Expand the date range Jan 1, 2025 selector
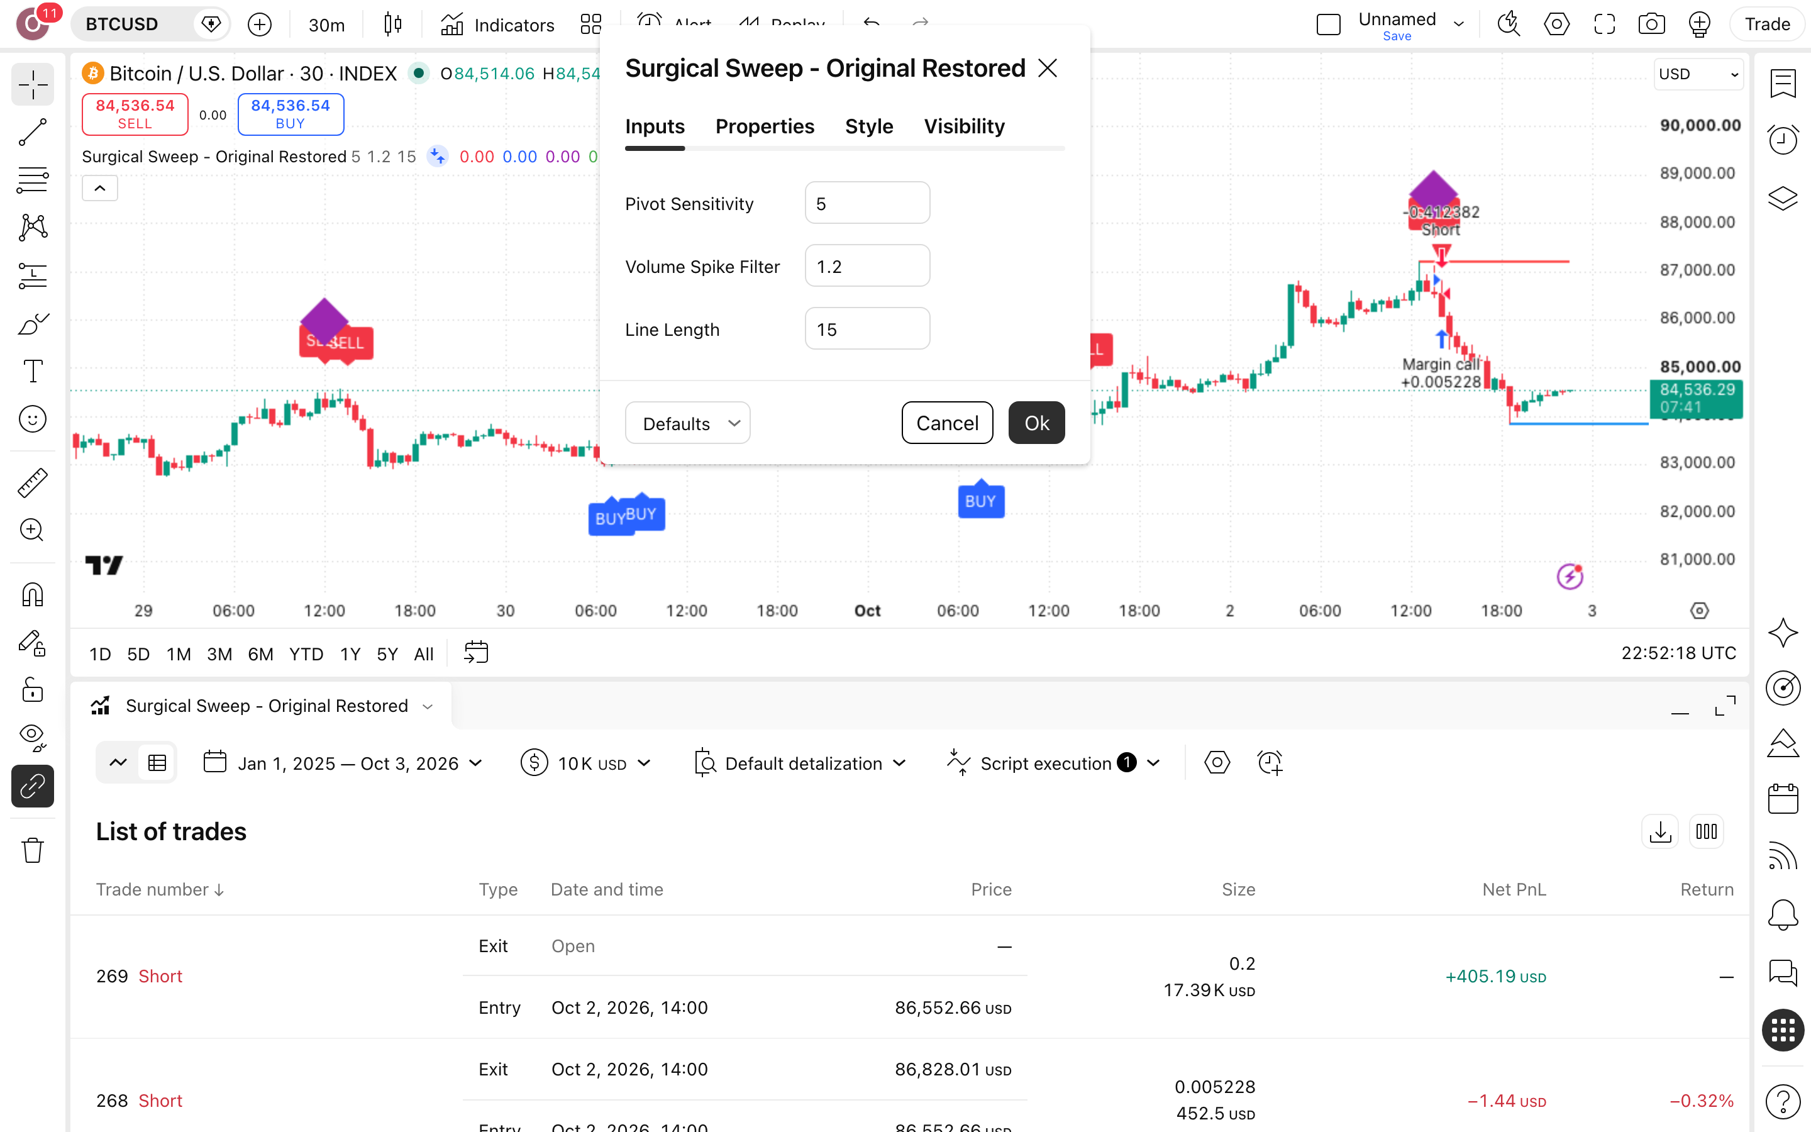This screenshot has height=1132, width=1811. coord(343,763)
